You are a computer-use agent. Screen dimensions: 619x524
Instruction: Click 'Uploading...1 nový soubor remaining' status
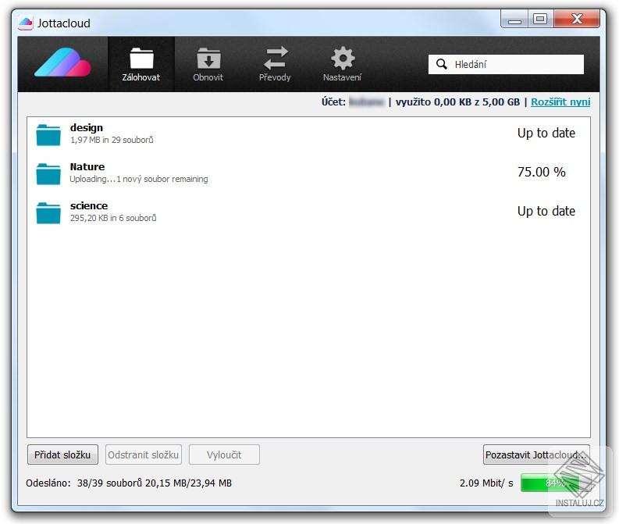[139, 179]
